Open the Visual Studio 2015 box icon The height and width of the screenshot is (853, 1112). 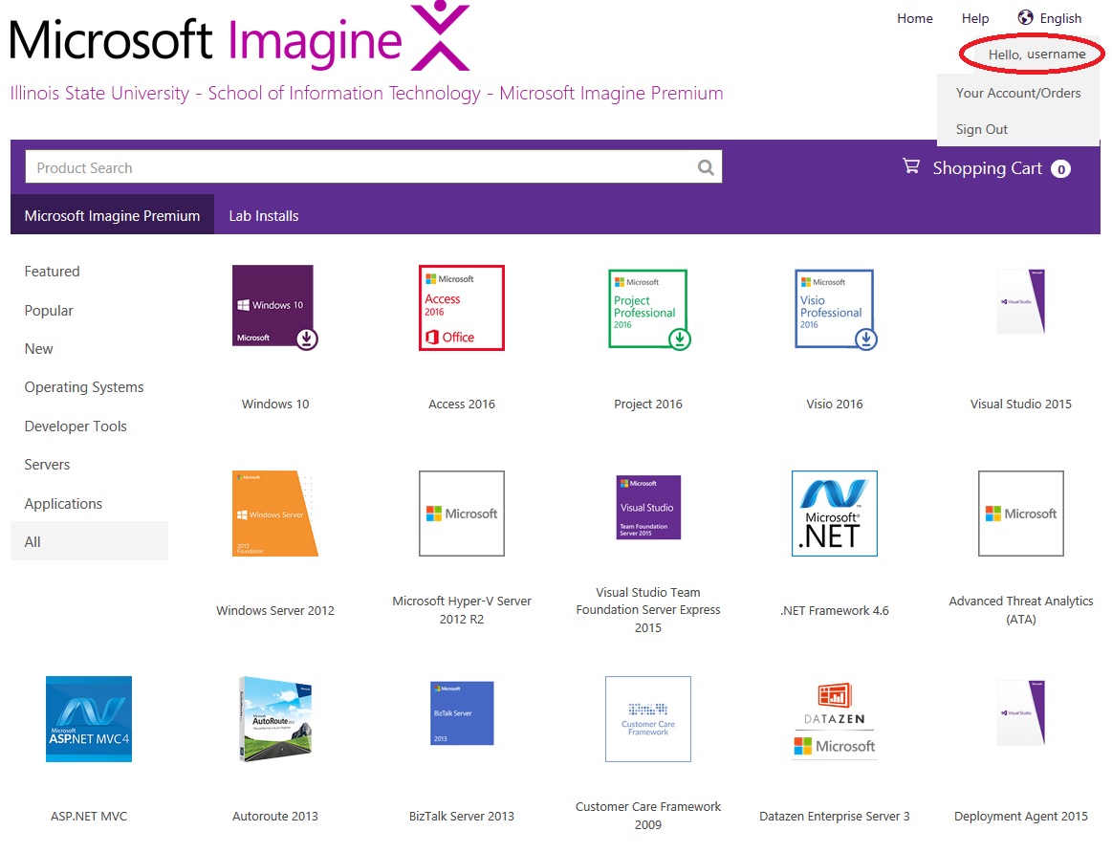[x=1021, y=301]
